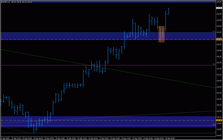Screen dimensions: 223x140
Task: Click the 129.95 price axis label
Action: [219, 20]
